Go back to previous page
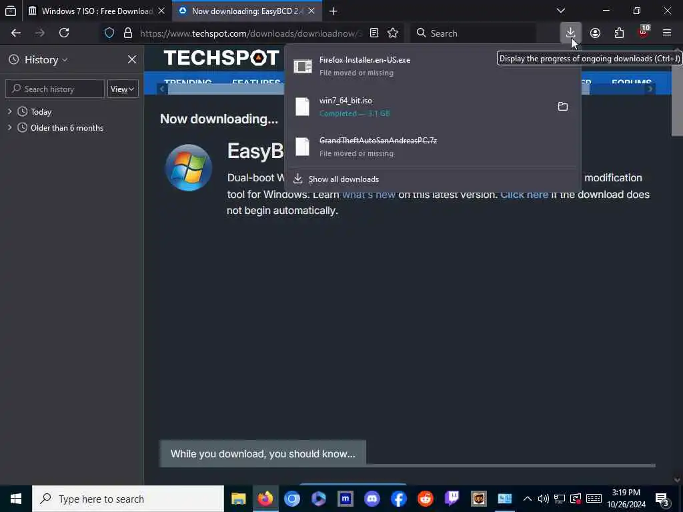This screenshot has width=683, height=512. point(16,33)
